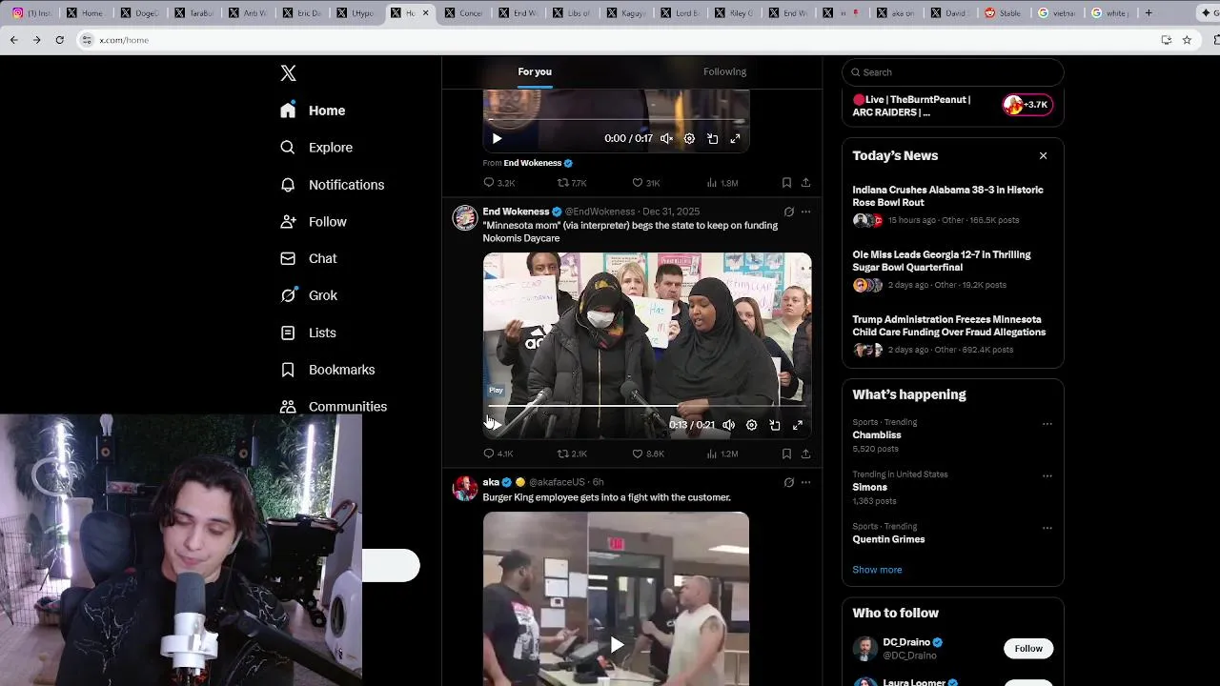Open Trump Administration Freezes Minnesota story

point(953,333)
